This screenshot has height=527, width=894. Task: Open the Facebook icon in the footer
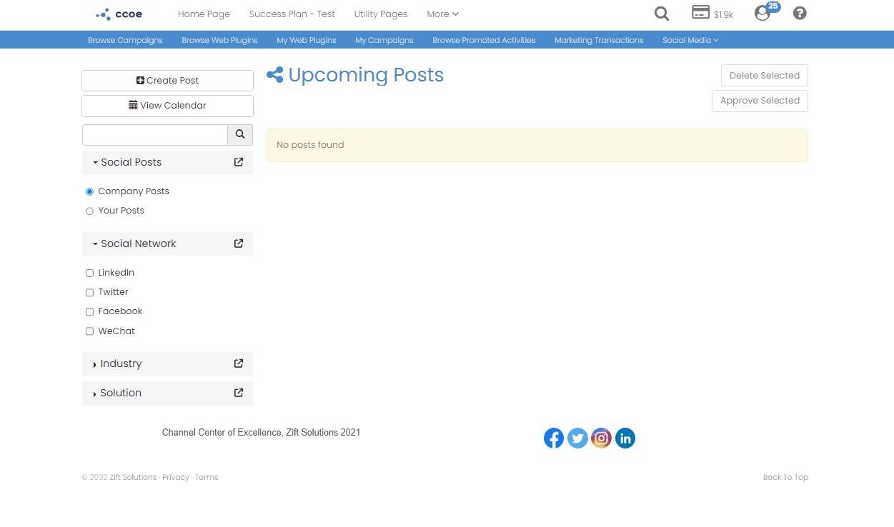[553, 438]
